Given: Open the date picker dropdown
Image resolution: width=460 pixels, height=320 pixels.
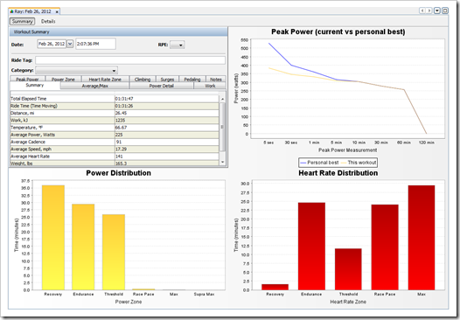Looking at the screenshot, I should (70, 44).
